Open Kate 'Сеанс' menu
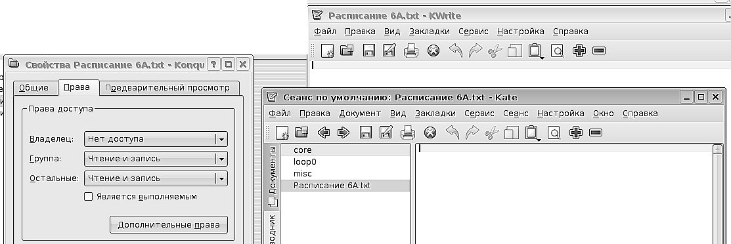The height and width of the screenshot is (244, 731). click(516, 113)
